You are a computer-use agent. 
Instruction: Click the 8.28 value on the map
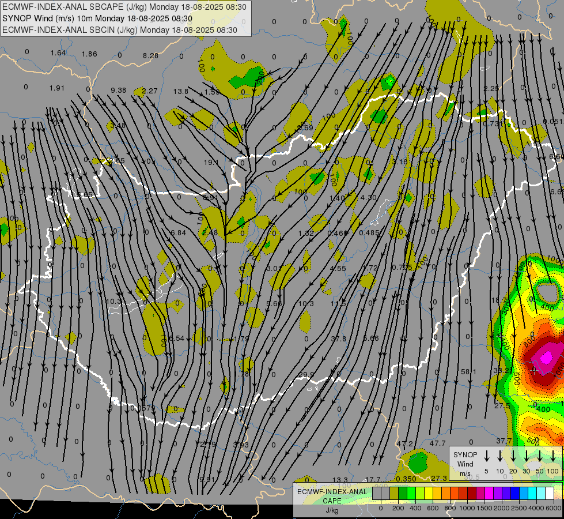click(x=150, y=55)
